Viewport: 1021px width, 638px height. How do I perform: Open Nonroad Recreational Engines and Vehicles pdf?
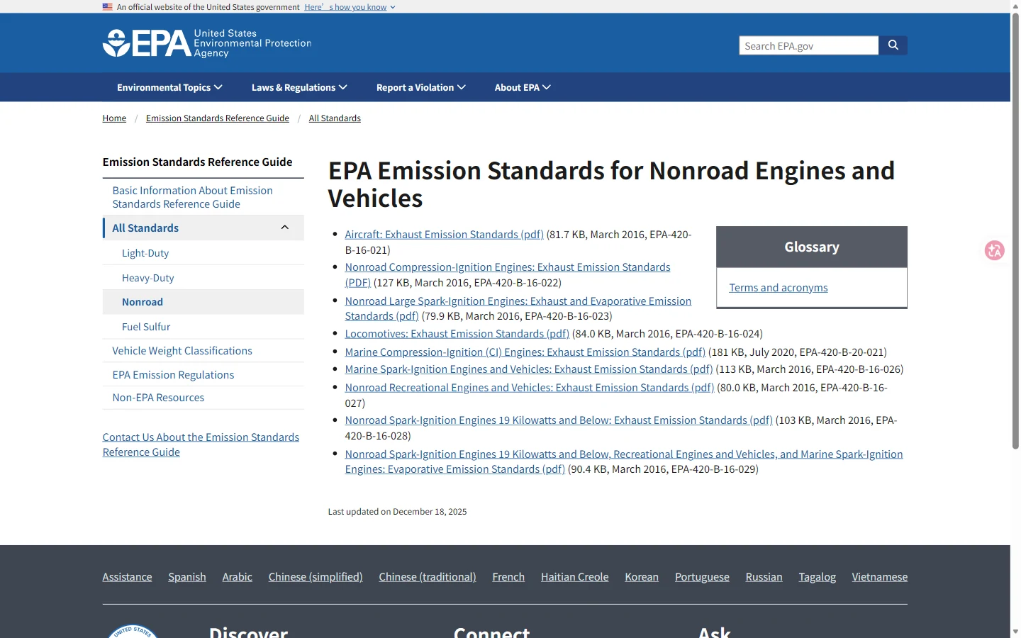point(530,388)
